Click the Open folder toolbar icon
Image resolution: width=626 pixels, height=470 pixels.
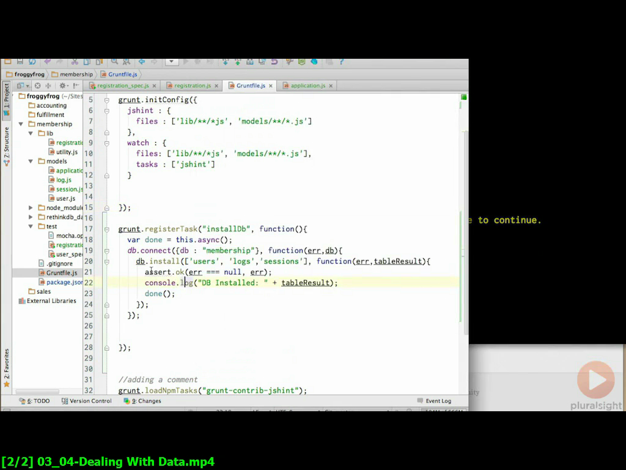[7, 62]
